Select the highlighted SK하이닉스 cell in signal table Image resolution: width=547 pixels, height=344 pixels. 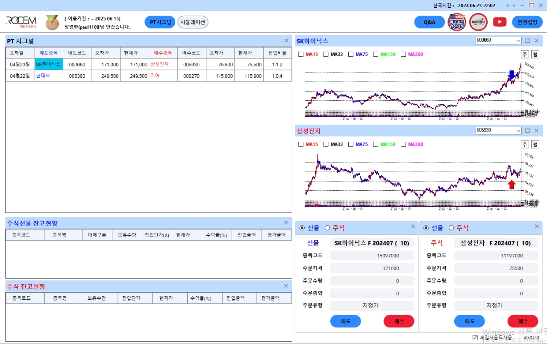point(49,64)
